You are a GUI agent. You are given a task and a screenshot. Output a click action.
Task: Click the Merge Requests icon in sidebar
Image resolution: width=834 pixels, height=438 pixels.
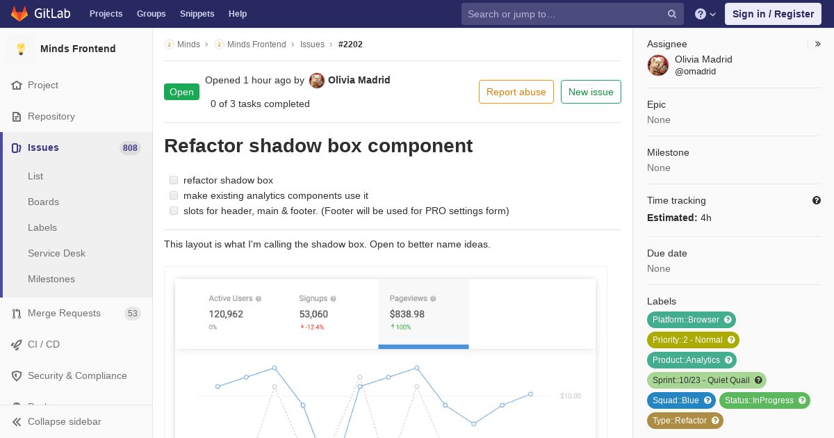point(17,314)
